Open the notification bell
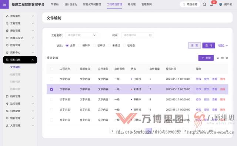Viewport: 237px width, 146px height. (x=212, y=4)
